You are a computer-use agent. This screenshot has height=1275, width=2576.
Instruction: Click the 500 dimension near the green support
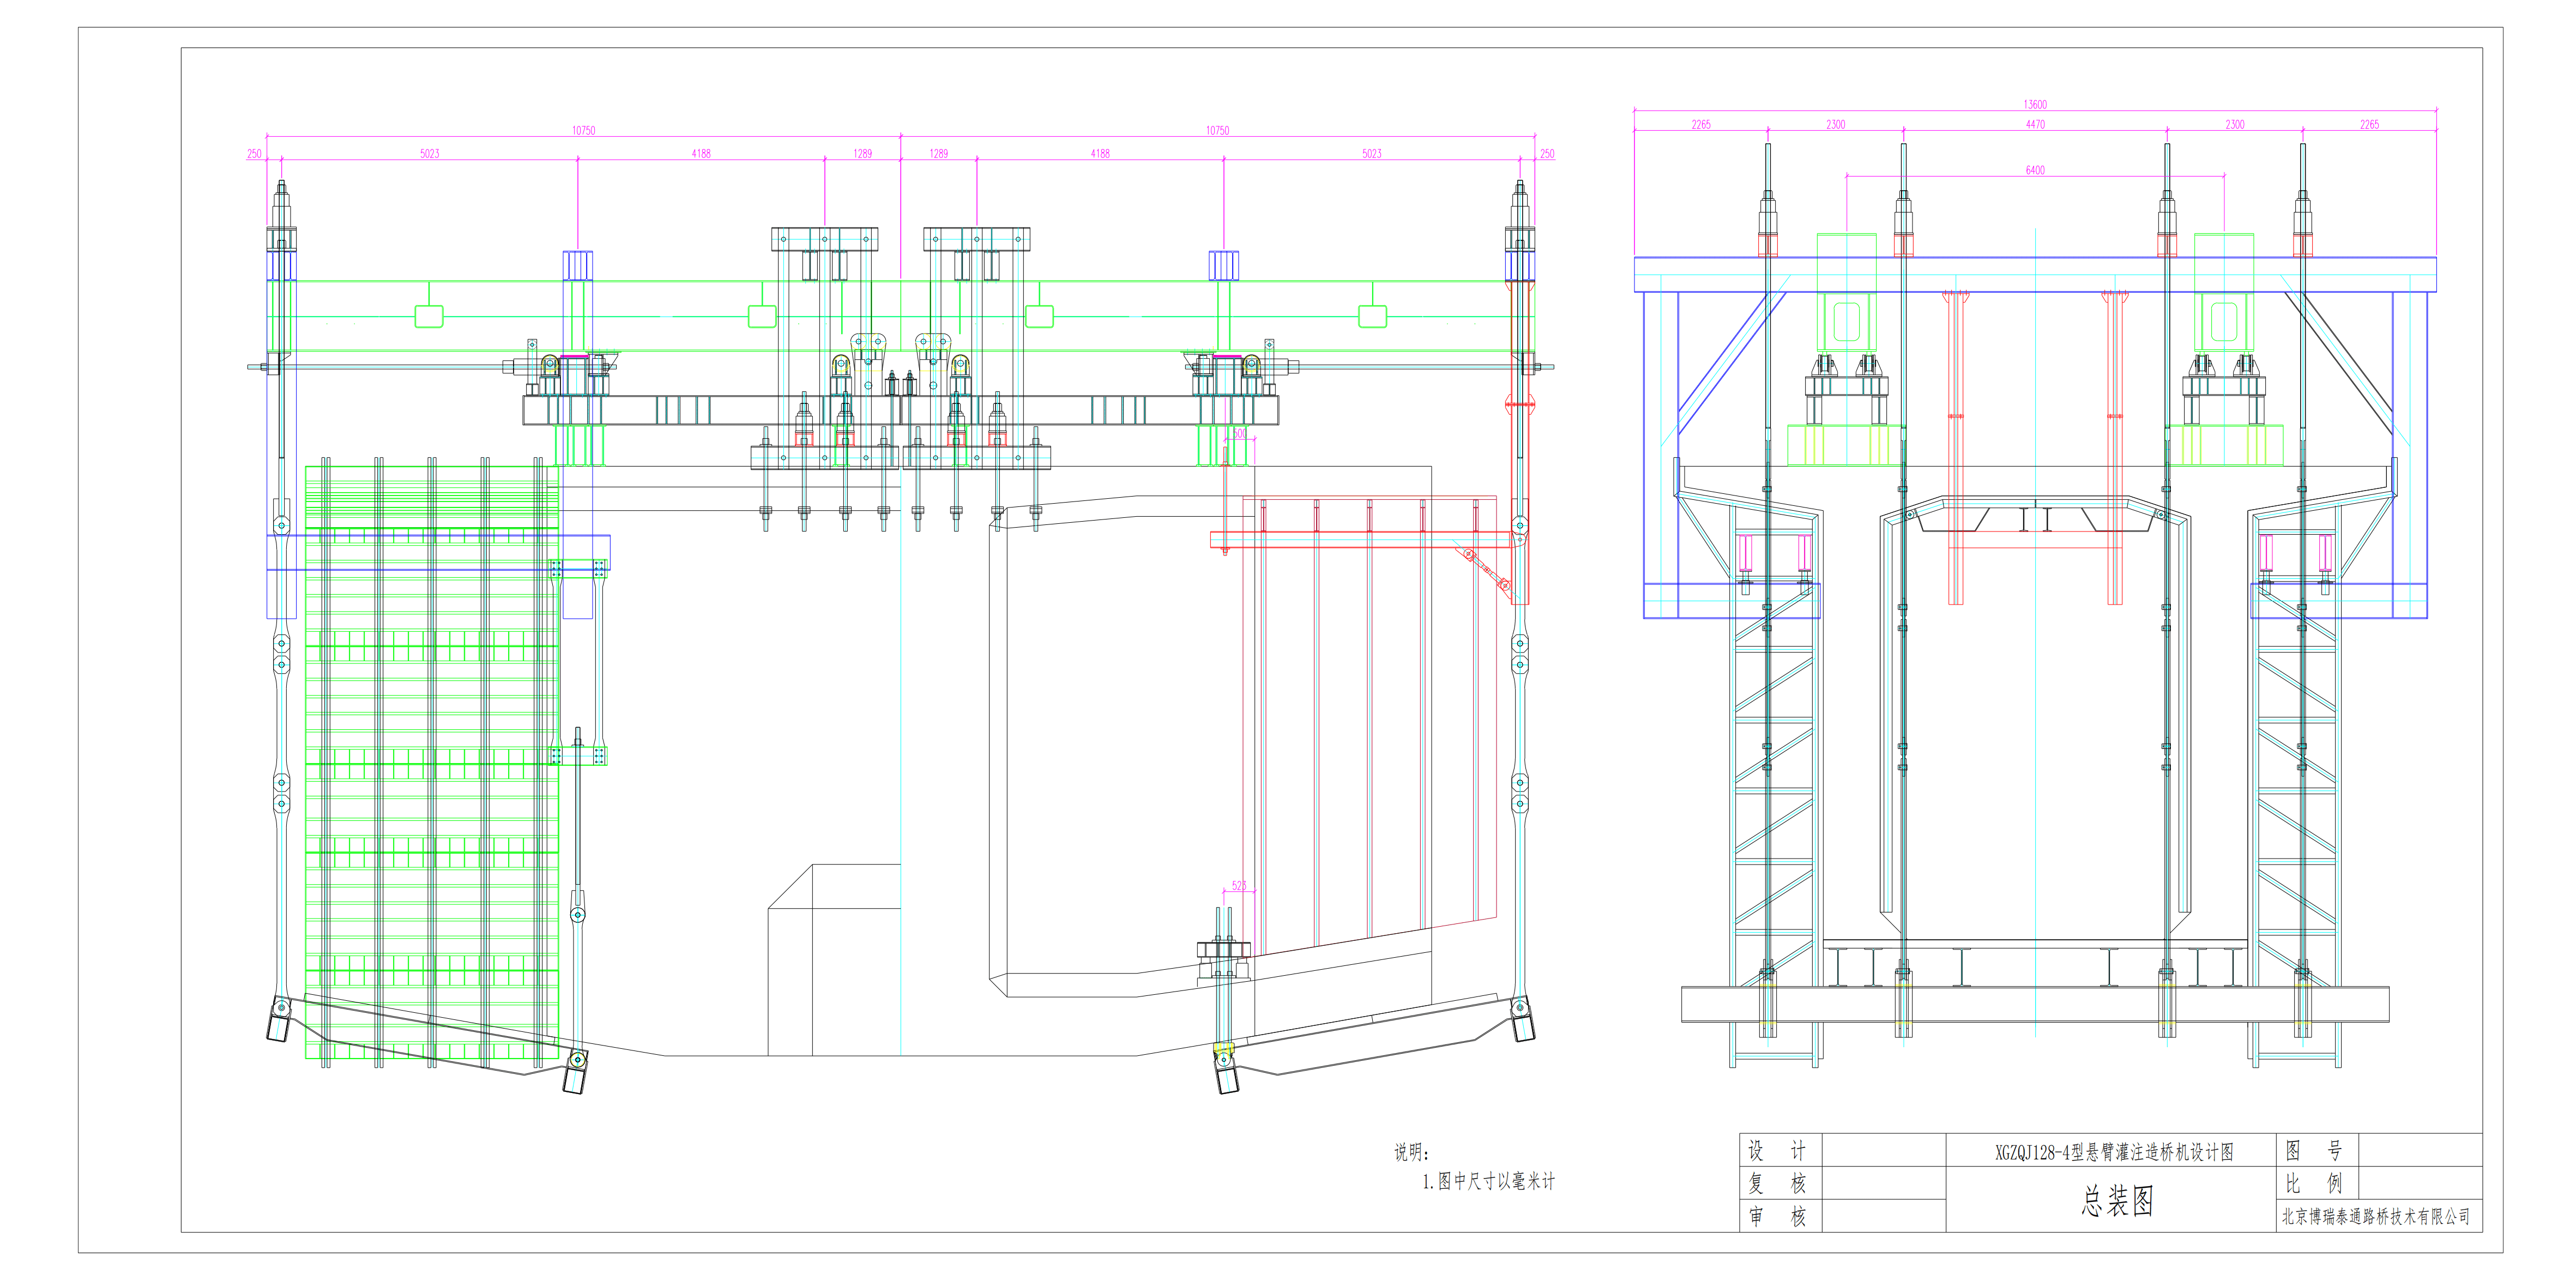1239,434
